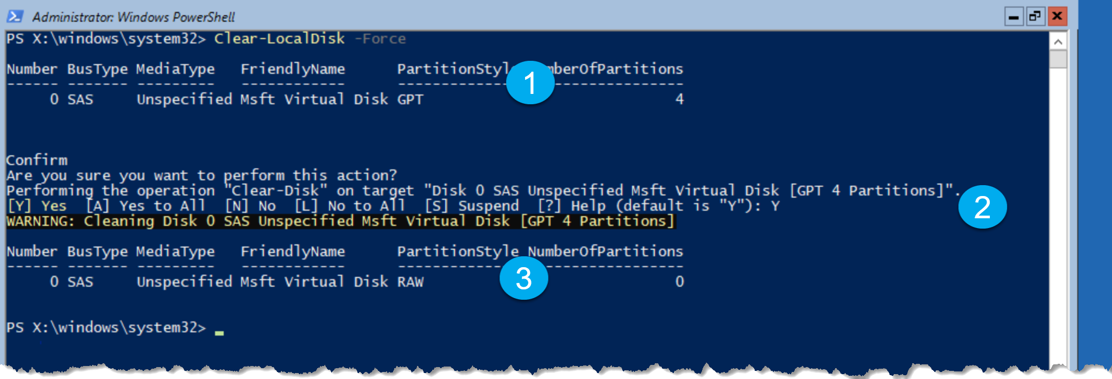
Task: Click the blue callout marker numbered 2
Action: pyautogui.click(x=982, y=207)
